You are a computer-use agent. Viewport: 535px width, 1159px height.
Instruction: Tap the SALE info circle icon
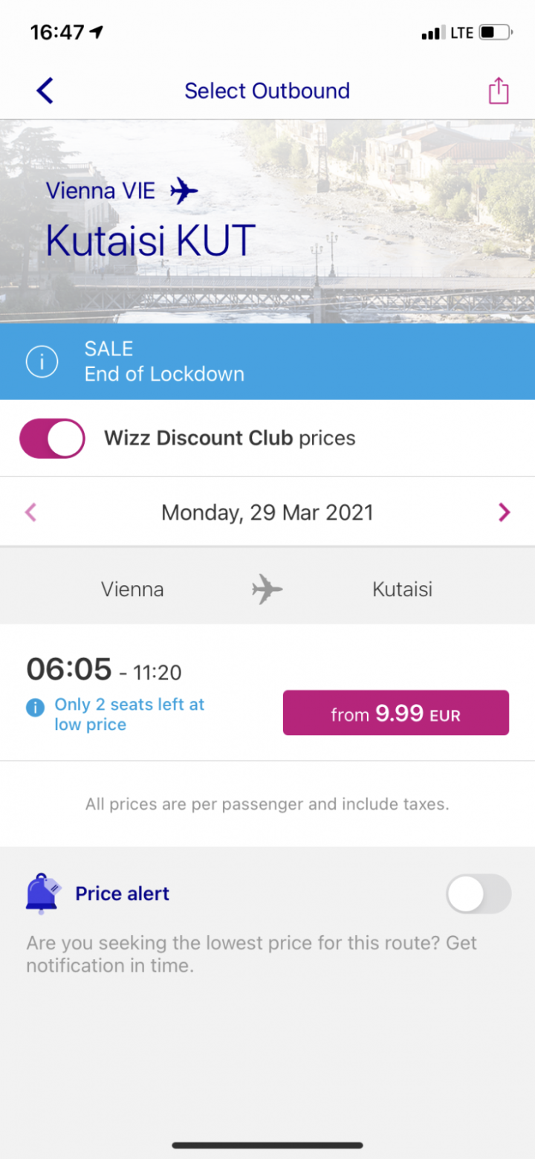[x=42, y=362]
